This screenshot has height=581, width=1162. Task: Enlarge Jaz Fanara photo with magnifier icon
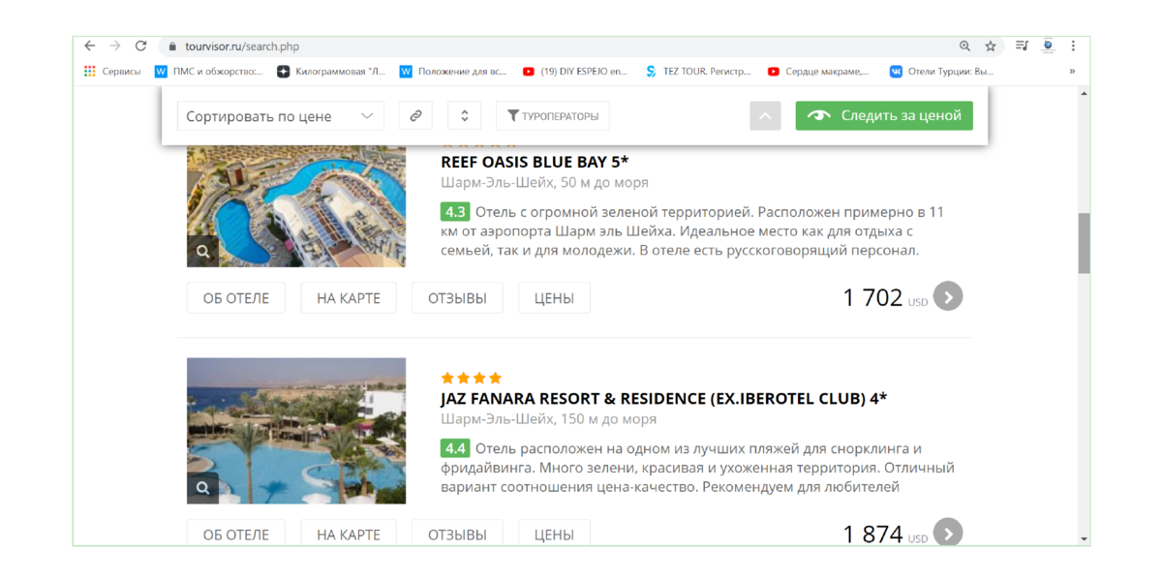click(202, 488)
